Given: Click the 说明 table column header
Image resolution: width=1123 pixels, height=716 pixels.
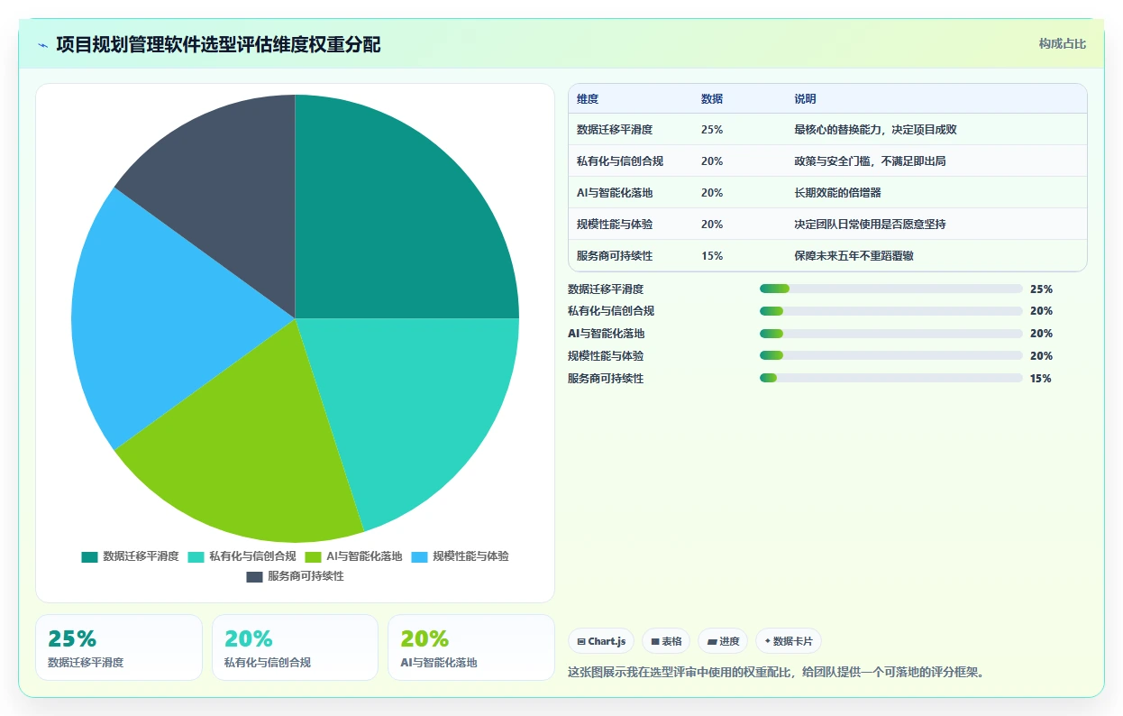Looking at the screenshot, I should 805,98.
